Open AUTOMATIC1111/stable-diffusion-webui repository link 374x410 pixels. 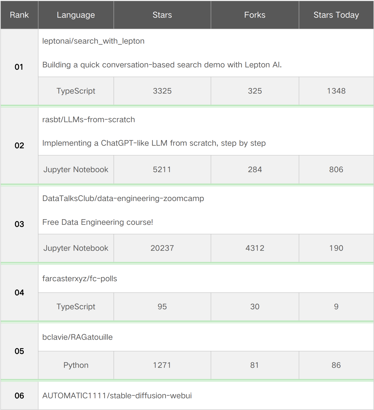click(117, 396)
